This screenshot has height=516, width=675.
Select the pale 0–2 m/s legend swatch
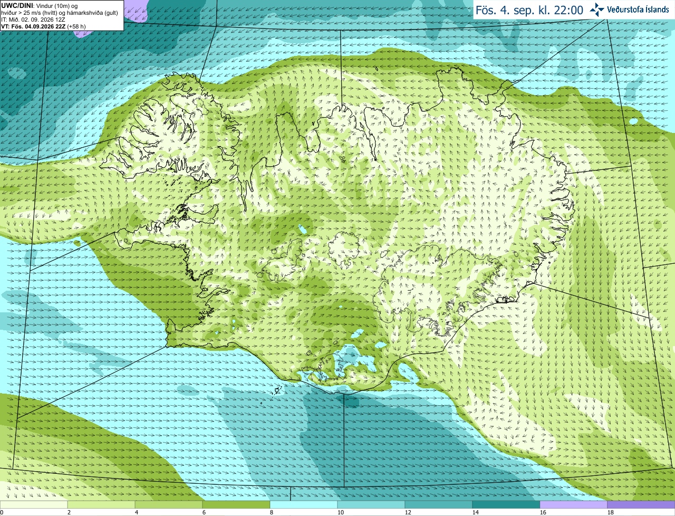click(34, 504)
